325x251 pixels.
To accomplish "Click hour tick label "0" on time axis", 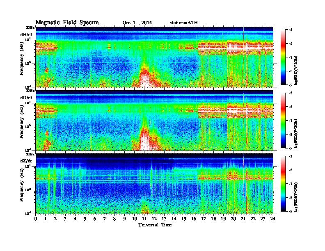I will 36,219.
